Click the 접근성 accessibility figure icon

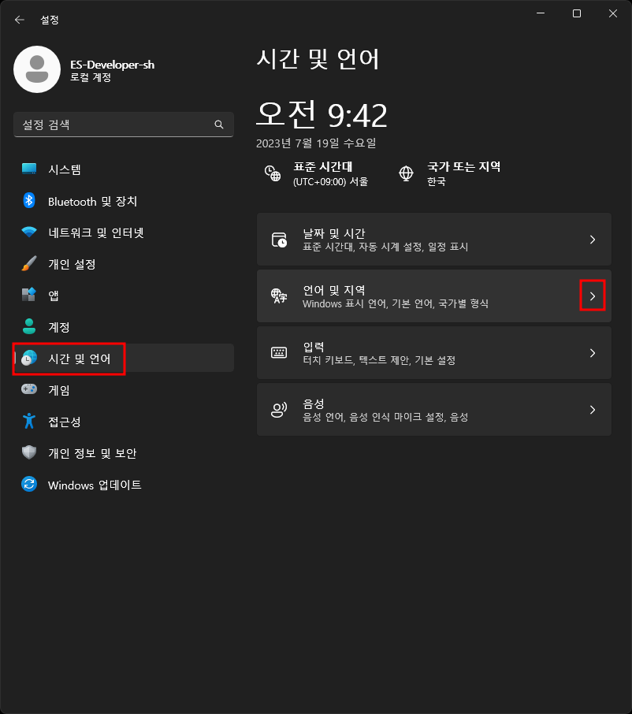(29, 421)
